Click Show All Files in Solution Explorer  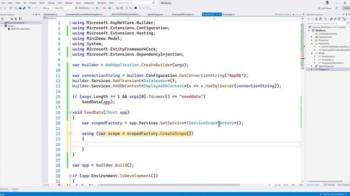click(x=339, y=19)
